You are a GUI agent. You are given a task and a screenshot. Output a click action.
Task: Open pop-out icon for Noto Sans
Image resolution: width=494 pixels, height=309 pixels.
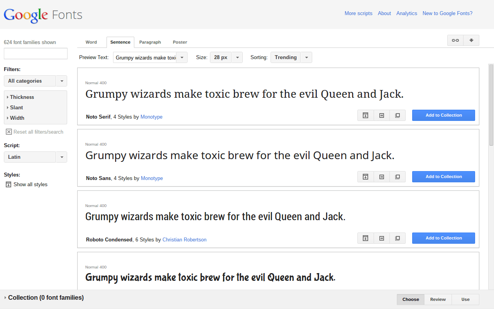pos(398,177)
